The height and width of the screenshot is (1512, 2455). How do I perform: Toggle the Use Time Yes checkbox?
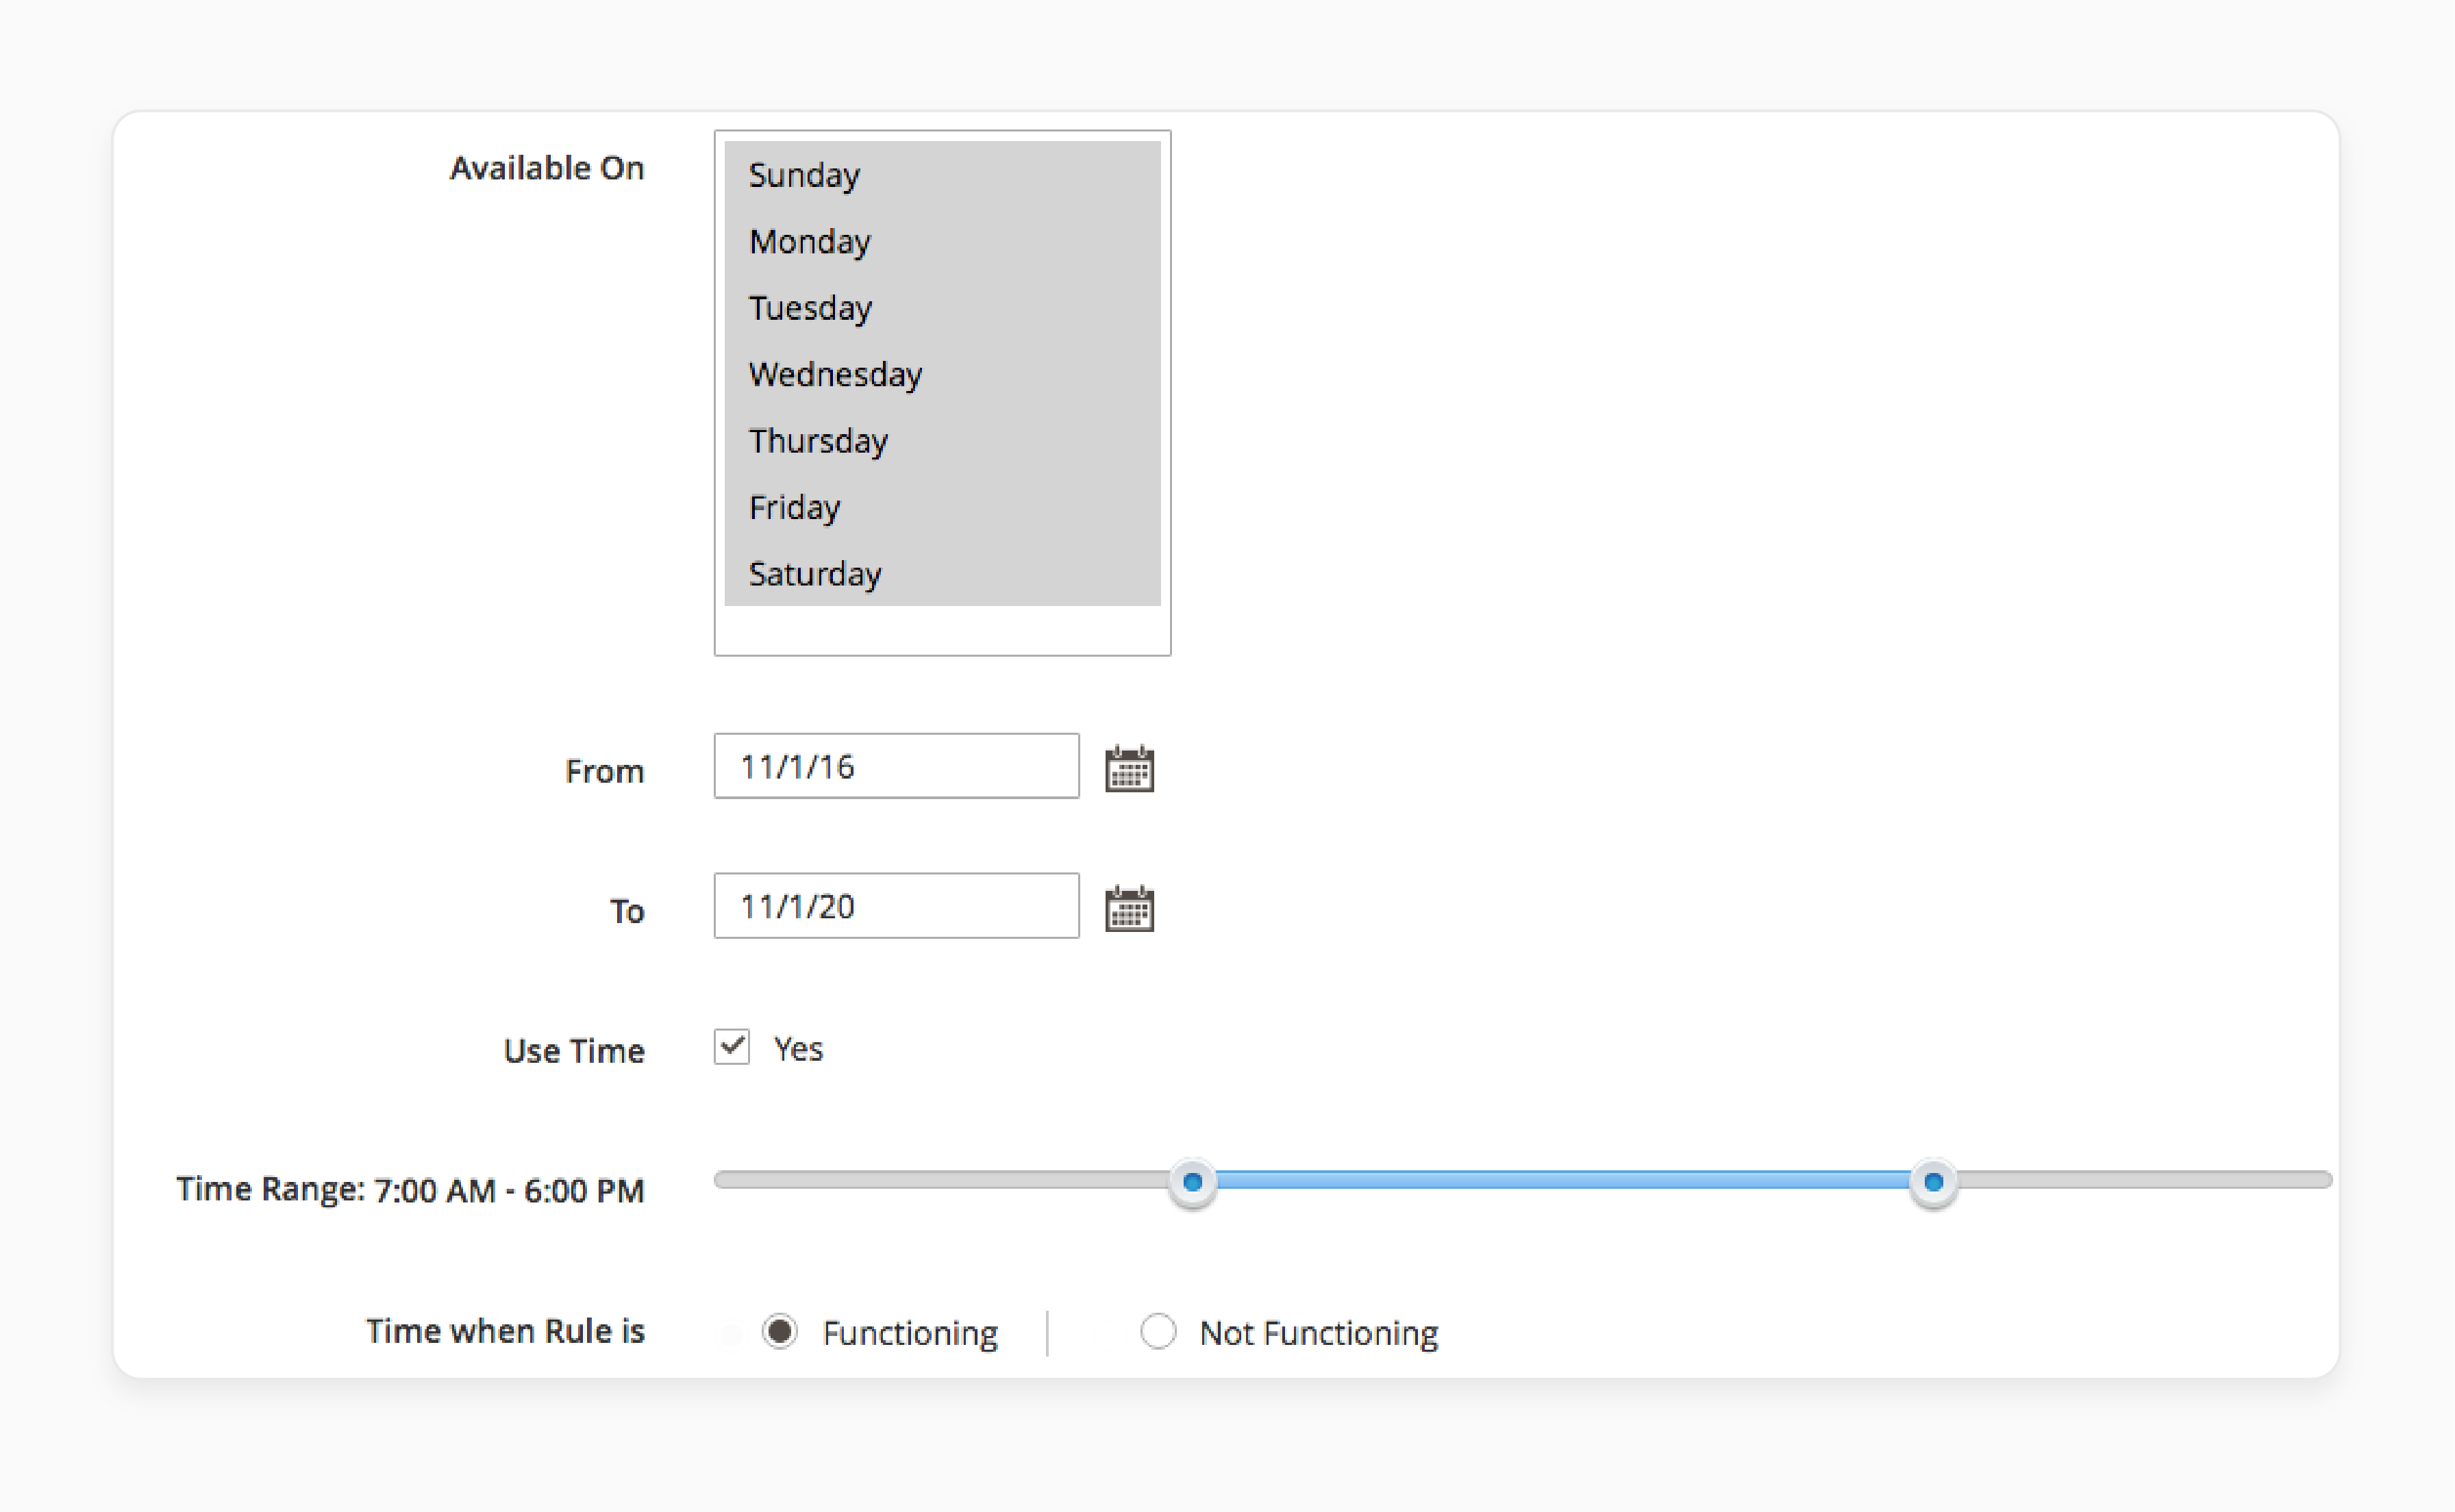tap(732, 1047)
